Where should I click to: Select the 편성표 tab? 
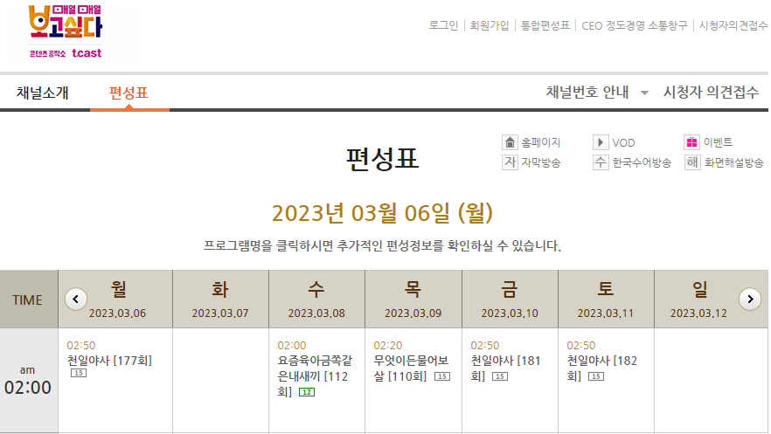128,93
